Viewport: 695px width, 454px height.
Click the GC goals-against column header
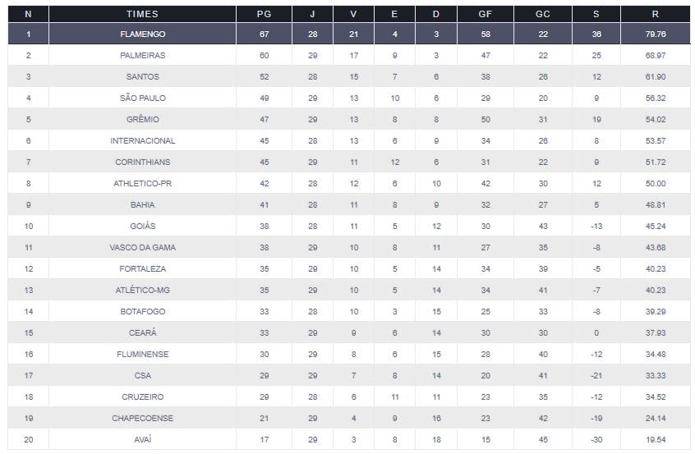click(542, 14)
